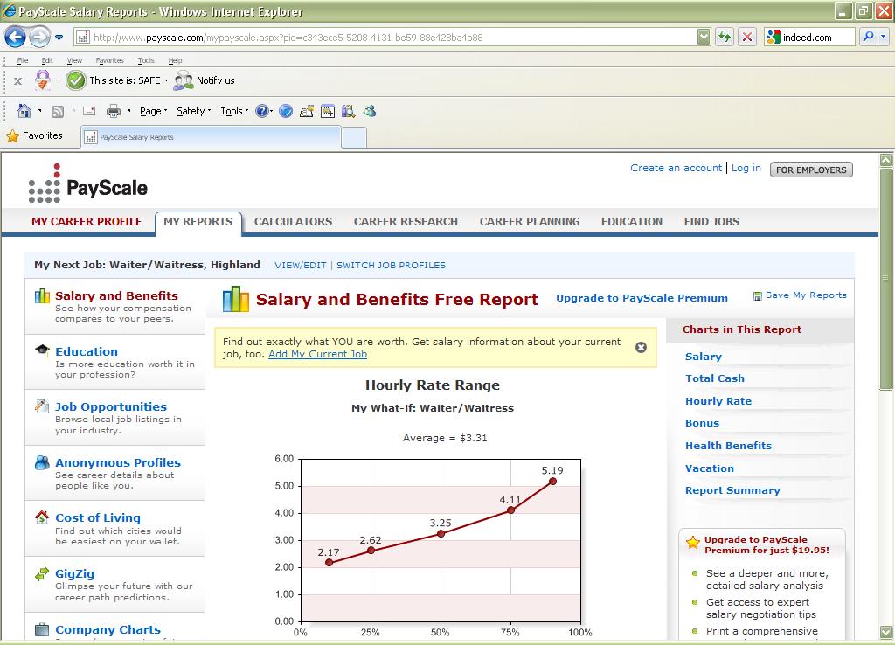895x645 pixels.
Task: Click the RSS feeds toolbar icon
Action: click(58, 111)
